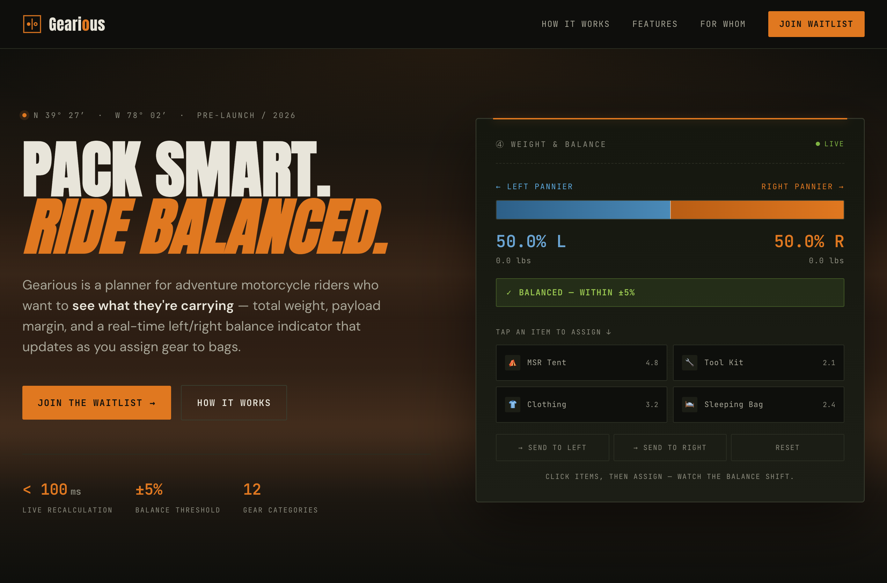Click Send to Left button
The width and height of the screenshot is (887, 583).
pos(552,448)
